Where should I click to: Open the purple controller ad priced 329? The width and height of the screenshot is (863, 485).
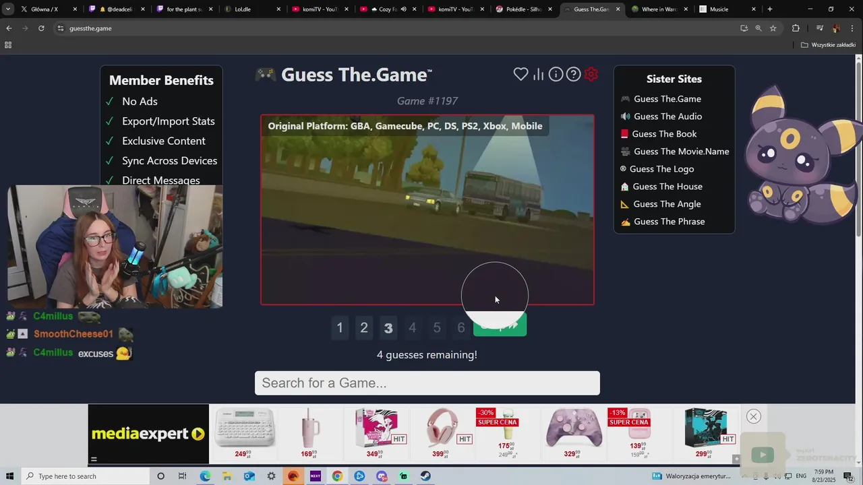pyautogui.click(x=574, y=433)
